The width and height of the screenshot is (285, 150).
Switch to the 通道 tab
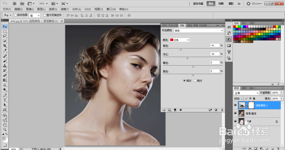(244, 88)
